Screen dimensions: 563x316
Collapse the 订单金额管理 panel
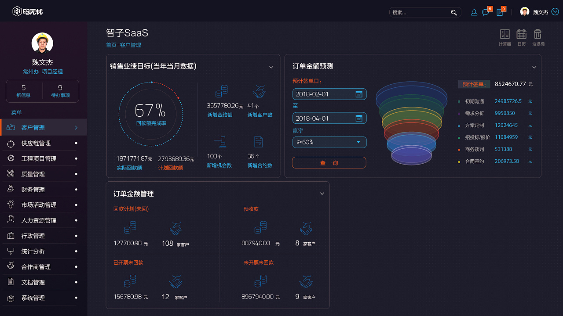click(x=322, y=193)
